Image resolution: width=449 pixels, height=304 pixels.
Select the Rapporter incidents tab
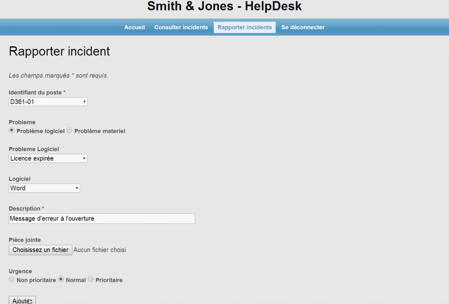[244, 27]
